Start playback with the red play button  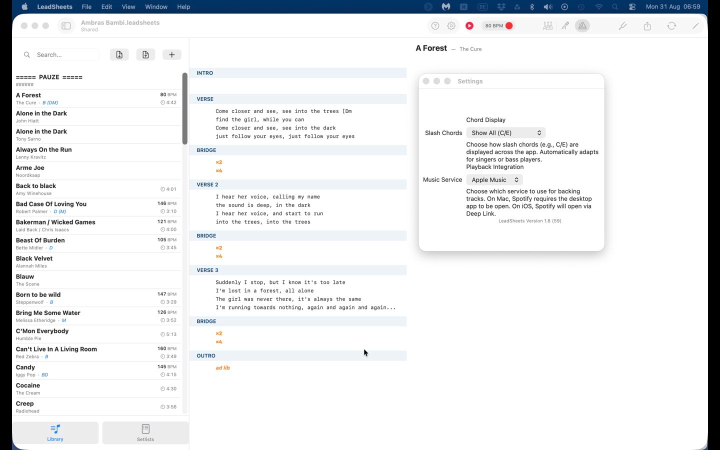tap(469, 26)
